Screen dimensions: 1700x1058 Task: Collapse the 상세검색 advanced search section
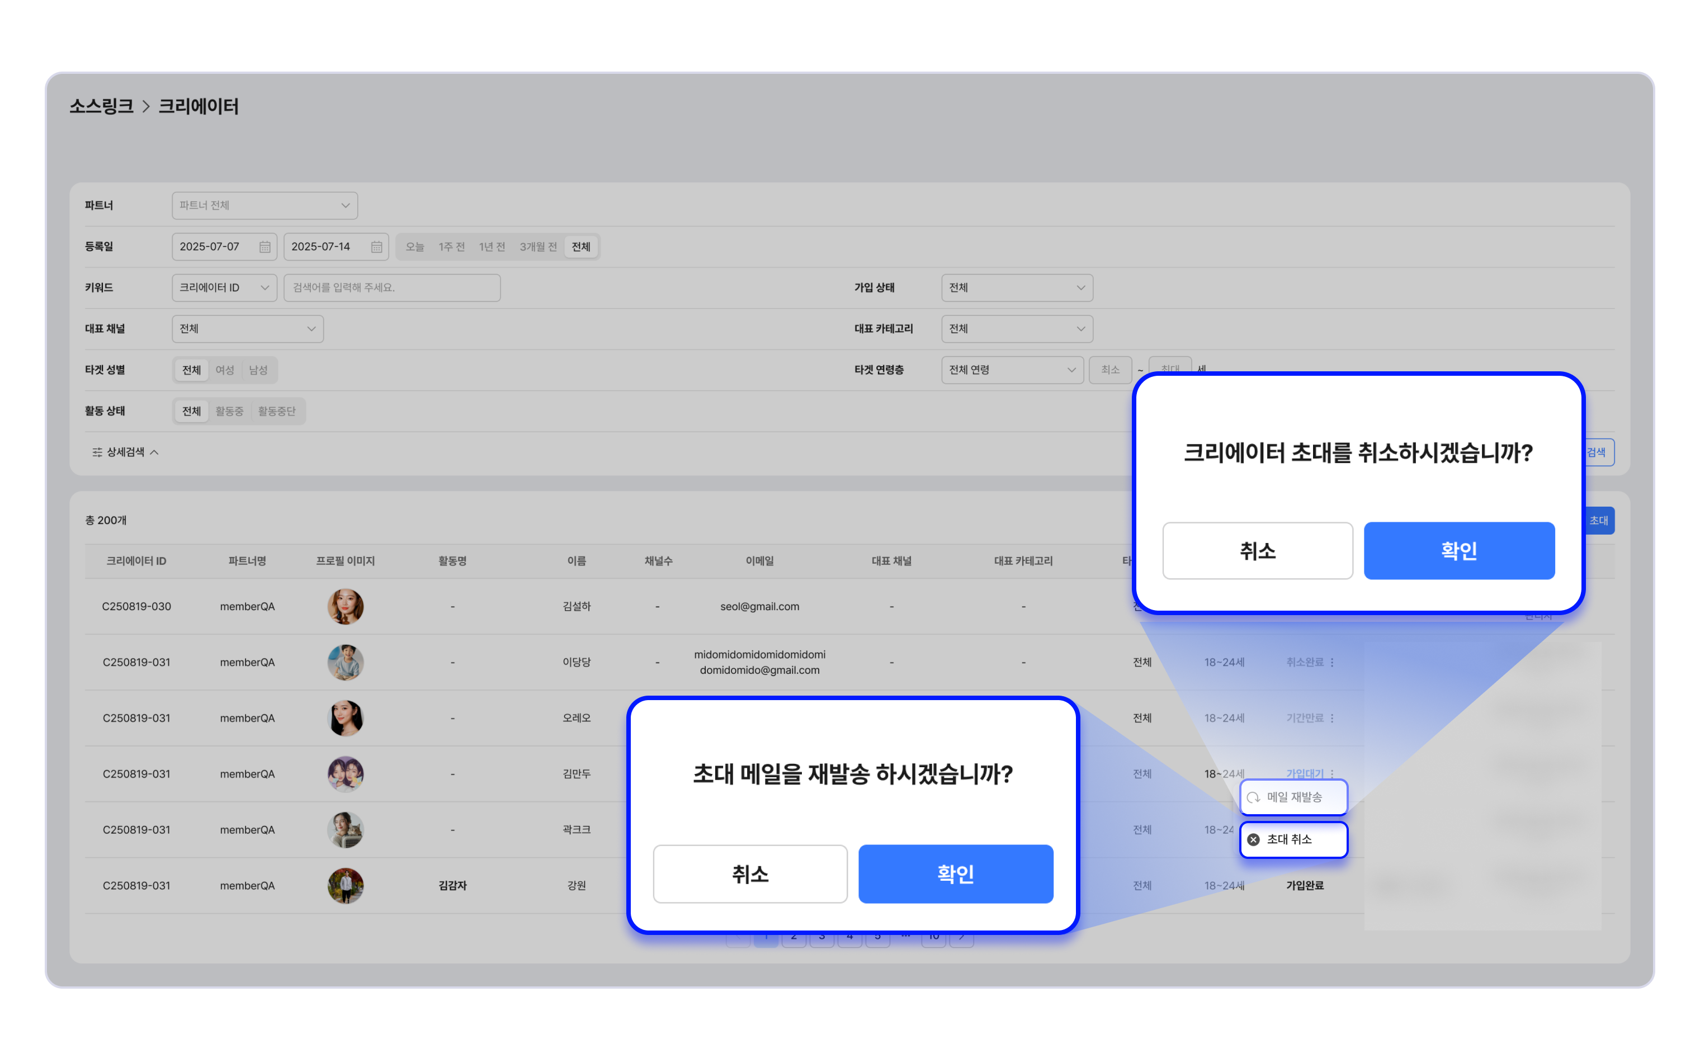coord(126,453)
